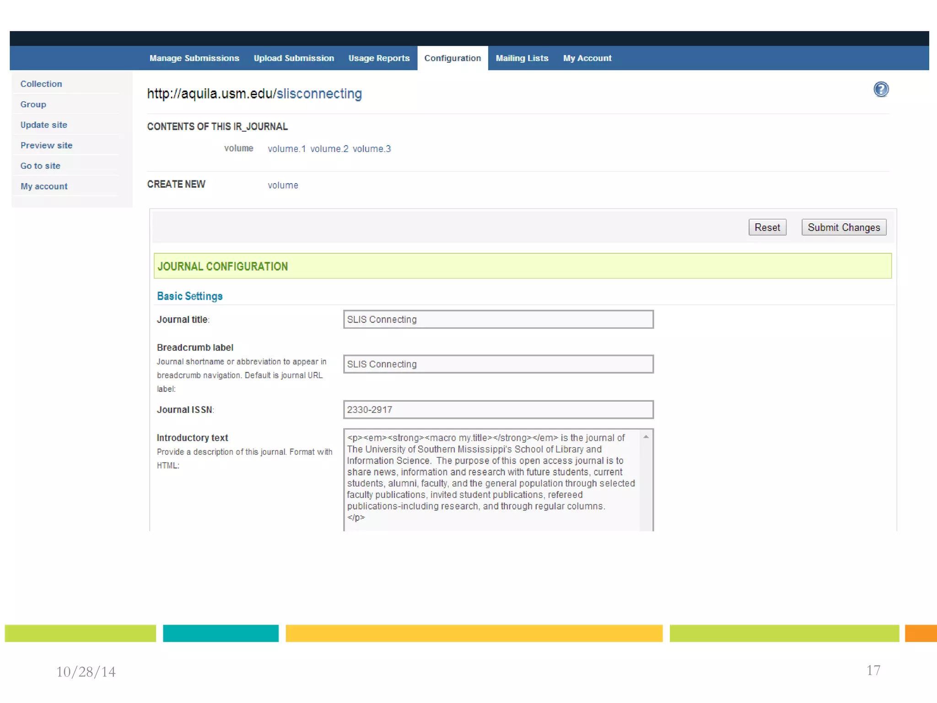Click the blue help question mark icon

[881, 89]
